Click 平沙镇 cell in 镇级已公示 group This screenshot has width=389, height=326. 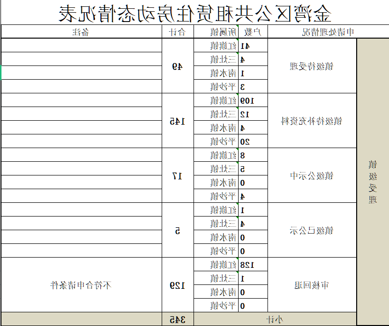[216, 251]
